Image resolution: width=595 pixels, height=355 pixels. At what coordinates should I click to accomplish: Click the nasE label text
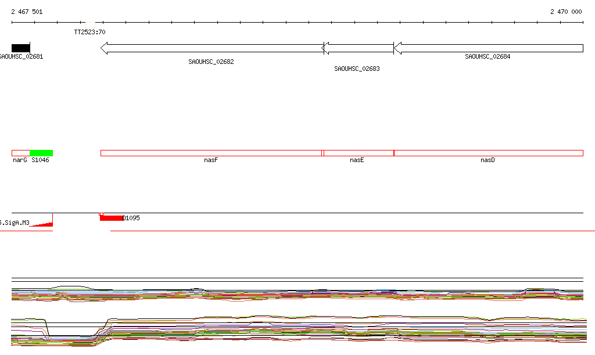[357, 160]
